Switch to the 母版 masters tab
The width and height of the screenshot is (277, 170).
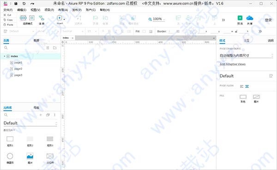pos(36,108)
